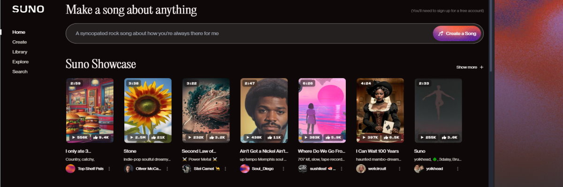The image size is (563, 187).
Task: Click the yolkhead avatar icon
Action: tap(419, 169)
